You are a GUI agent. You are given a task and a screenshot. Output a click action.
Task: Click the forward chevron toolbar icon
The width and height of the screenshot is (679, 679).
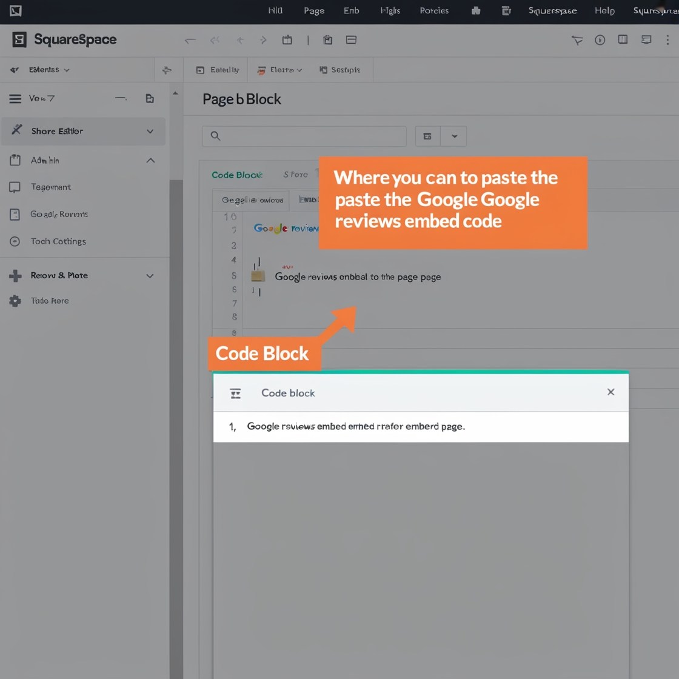[263, 40]
